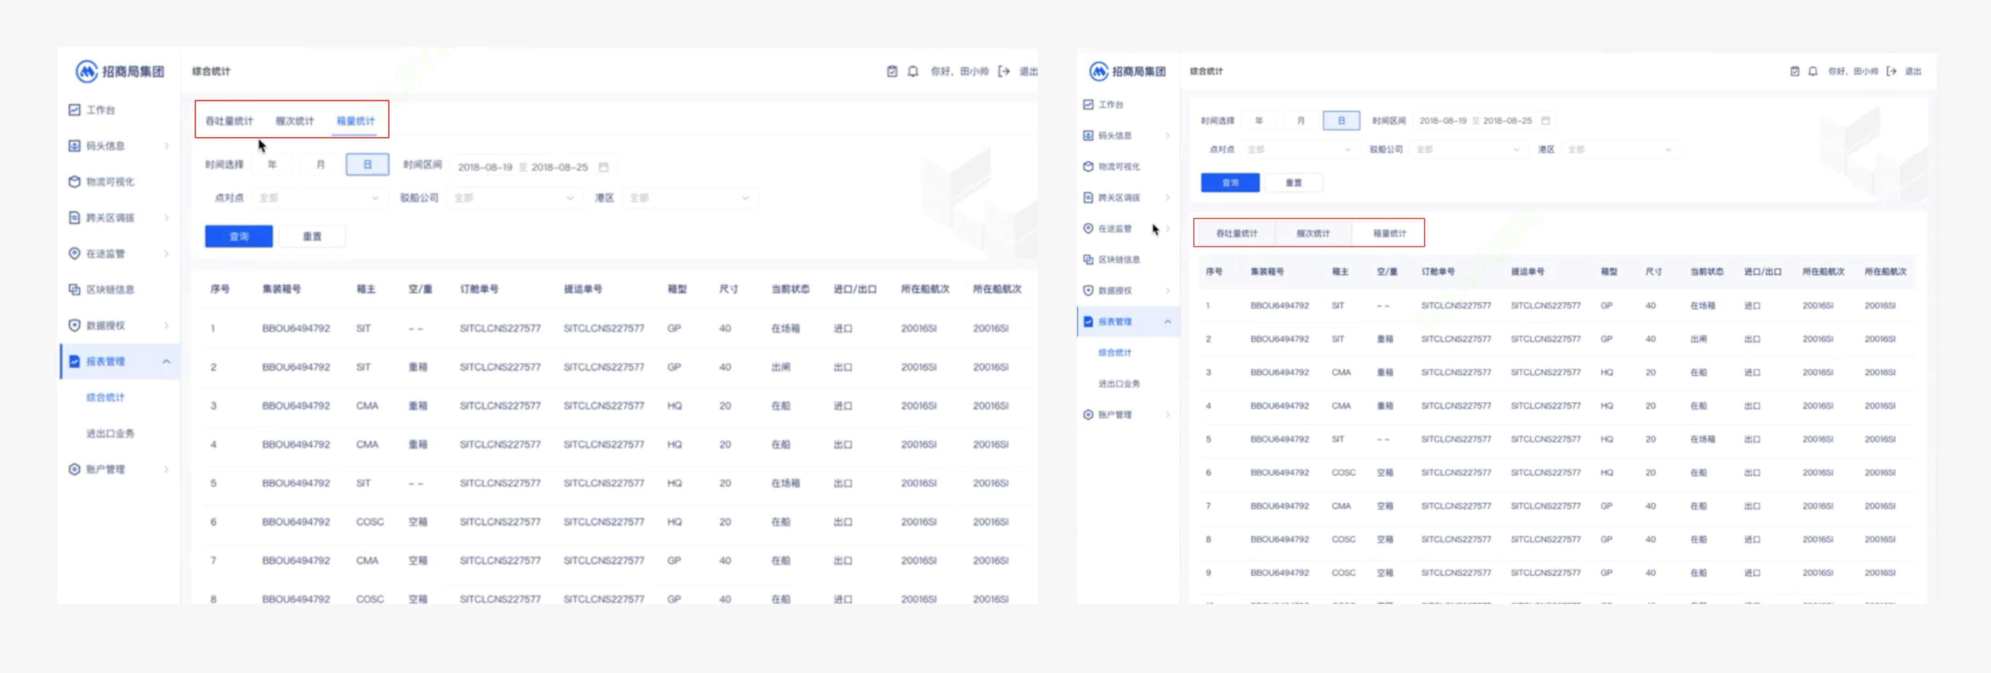
Task: Switch to 艘次统计 tab in right screen
Action: point(1313,233)
